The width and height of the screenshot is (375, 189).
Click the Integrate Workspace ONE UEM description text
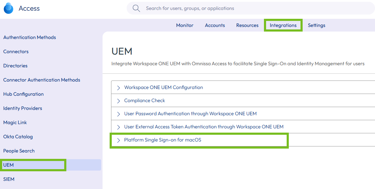[x=238, y=64]
